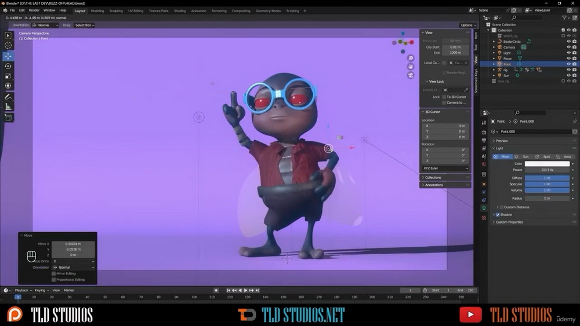This screenshot has height=326, width=580.
Task: Activate the Move tool
Action: (x=8, y=56)
